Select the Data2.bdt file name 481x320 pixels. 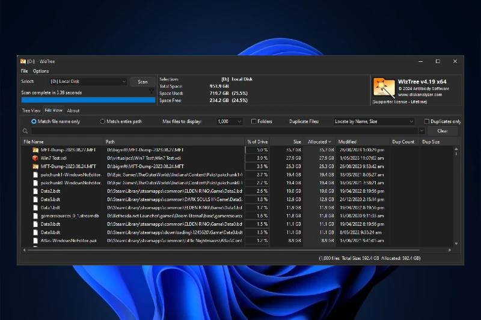[x=51, y=191]
